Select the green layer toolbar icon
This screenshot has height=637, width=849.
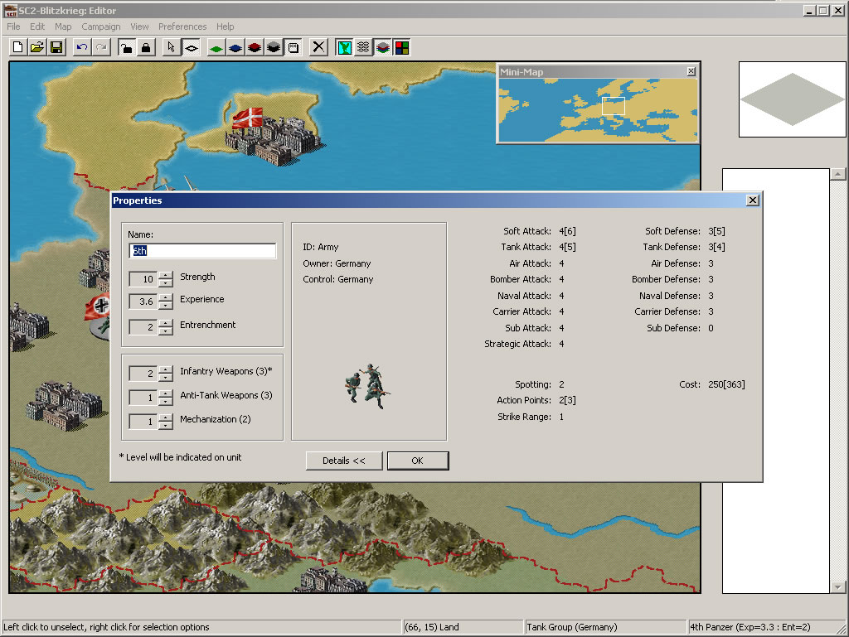(x=216, y=47)
